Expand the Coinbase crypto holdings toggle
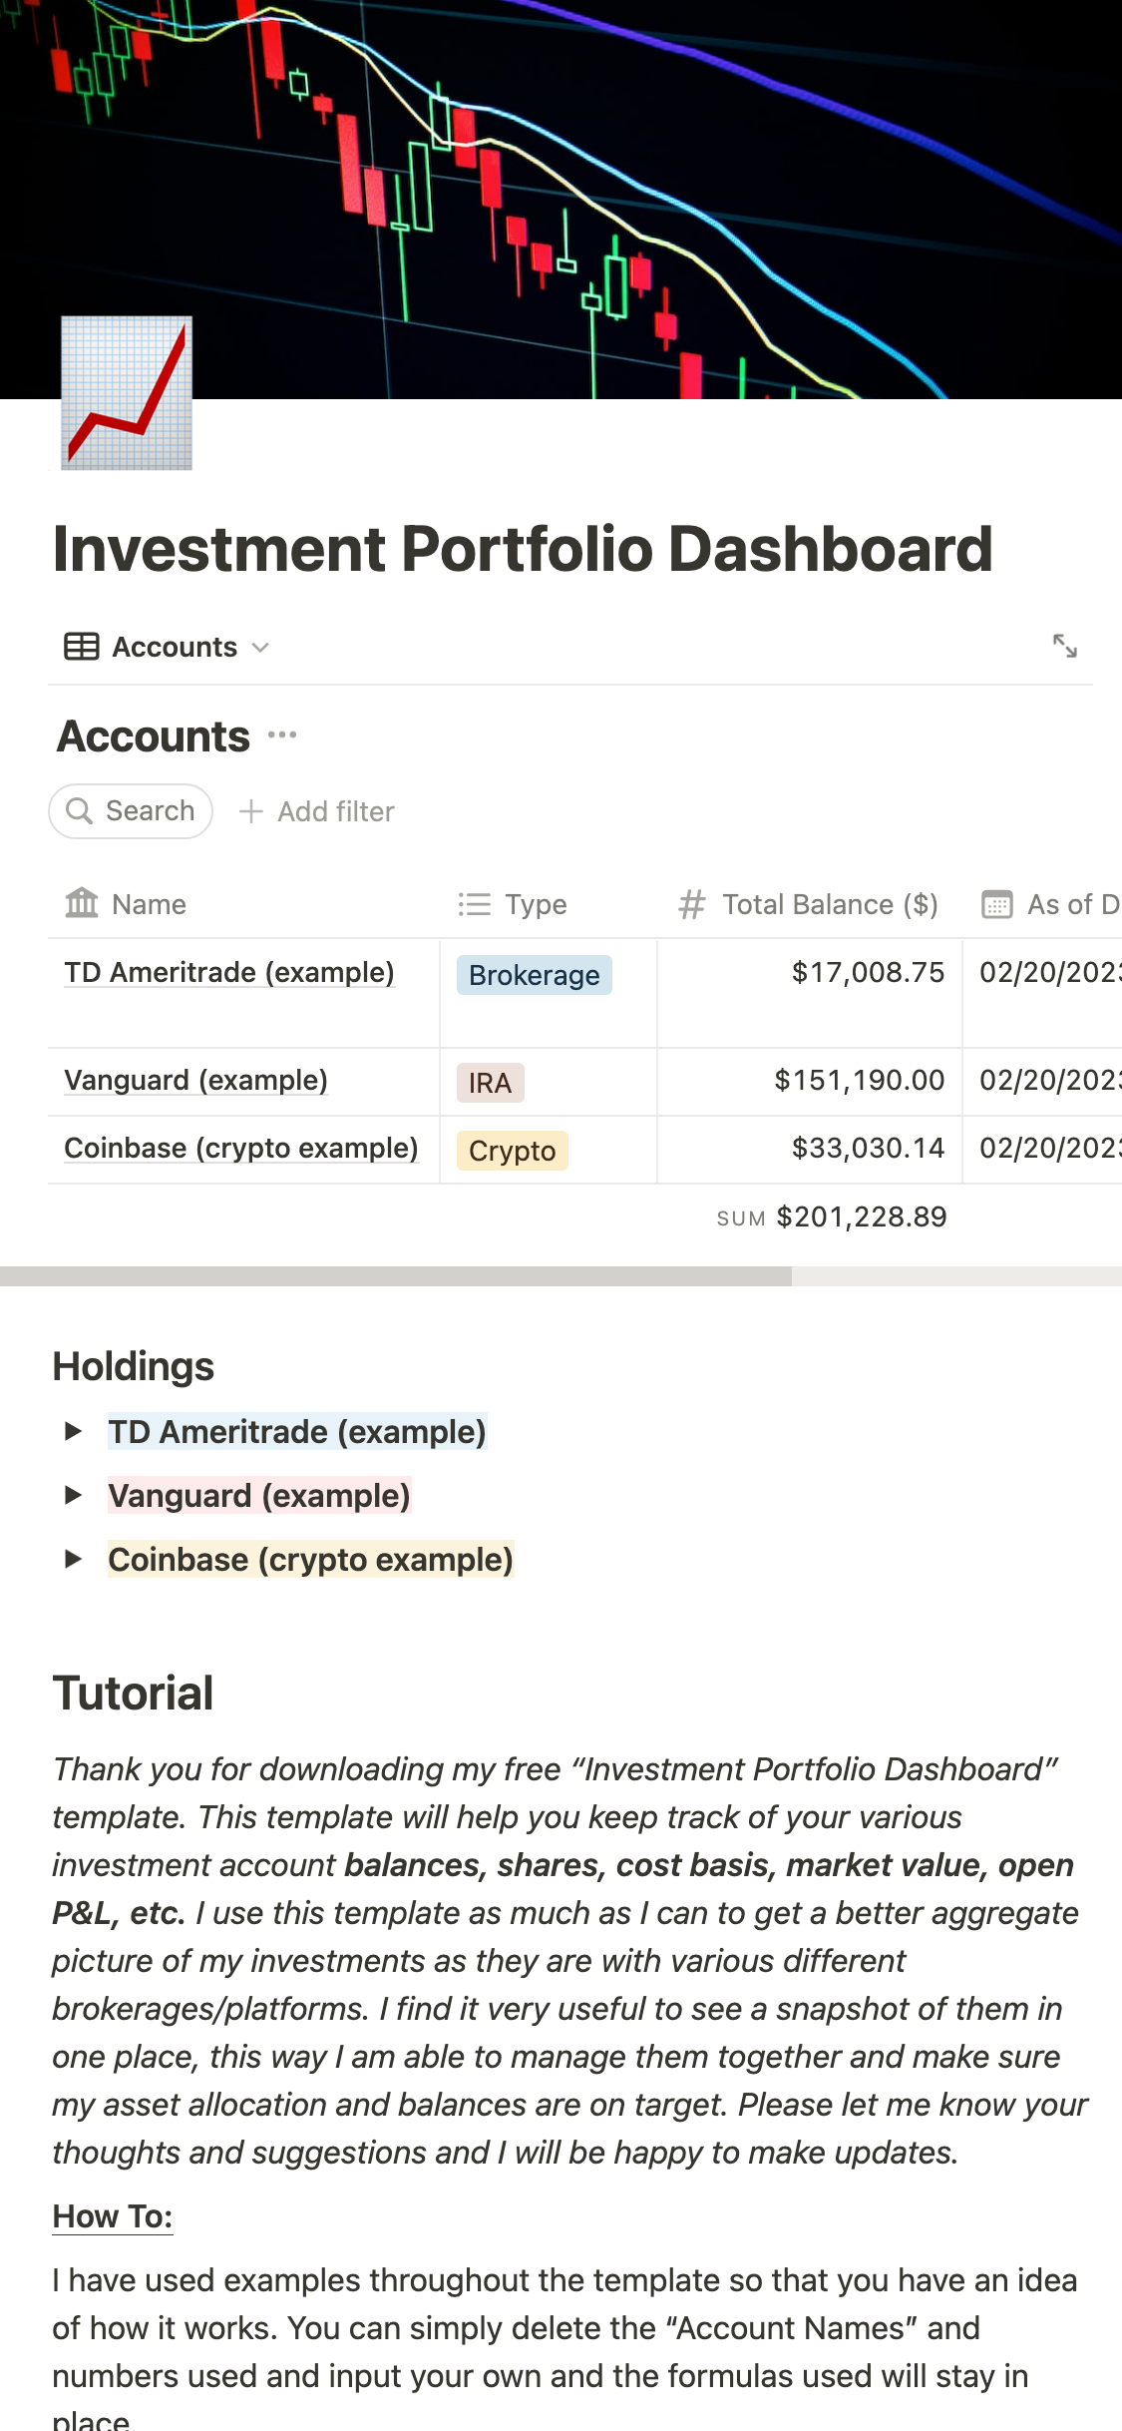Screen dimensions: 1122x2431 coord(73,1560)
